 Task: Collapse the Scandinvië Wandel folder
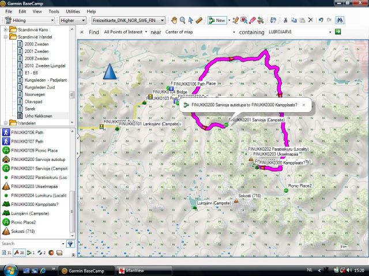click(6, 37)
